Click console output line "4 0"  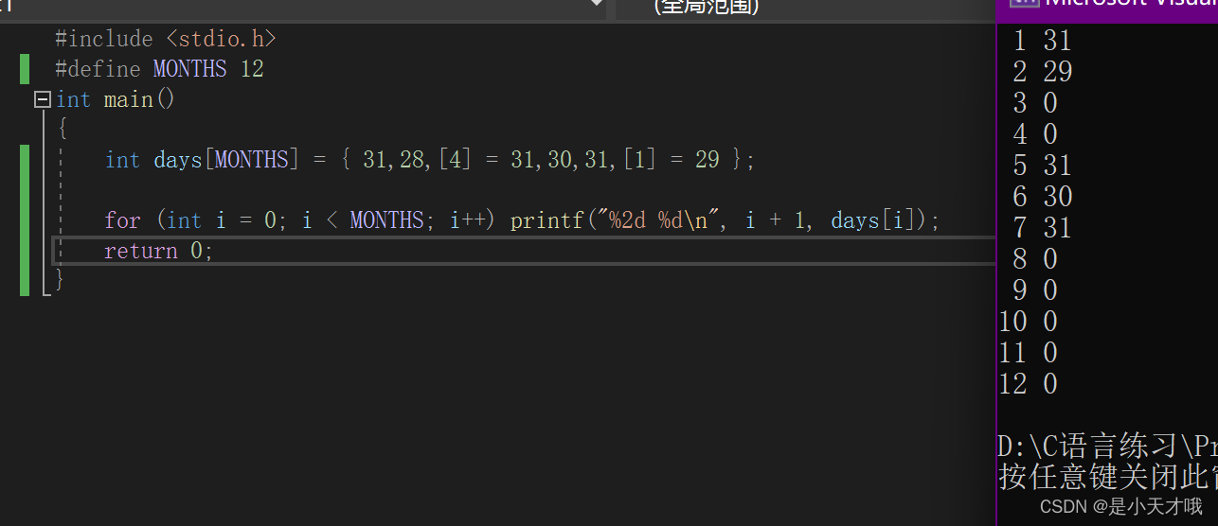click(x=1034, y=134)
